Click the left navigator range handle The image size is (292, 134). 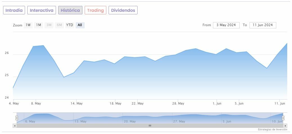click(17, 118)
